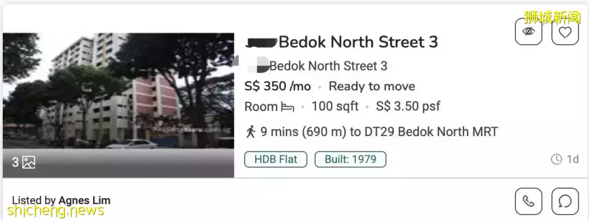Viewport: 589px width, 221px height.
Task: Open the photo gallery count icon
Action: 29,162
